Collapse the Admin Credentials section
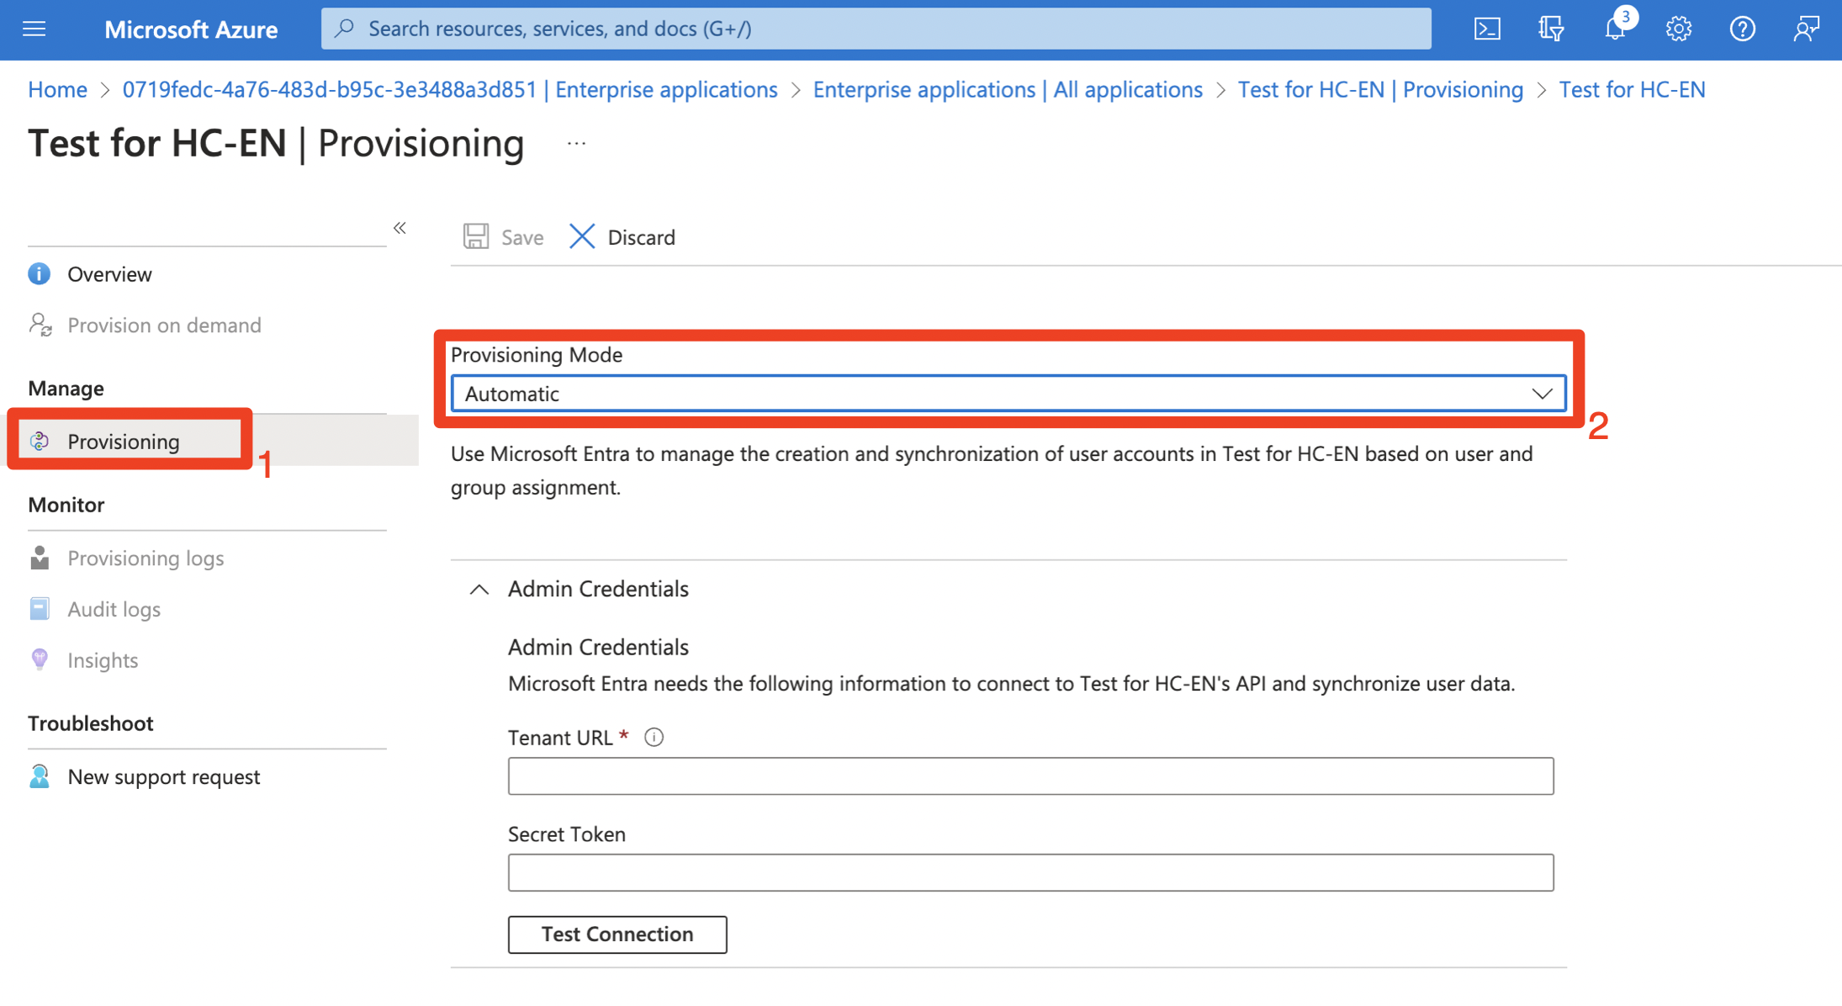Image resolution: width=1842 pixels, height=1006 pixels. click(x=479, y=590)
